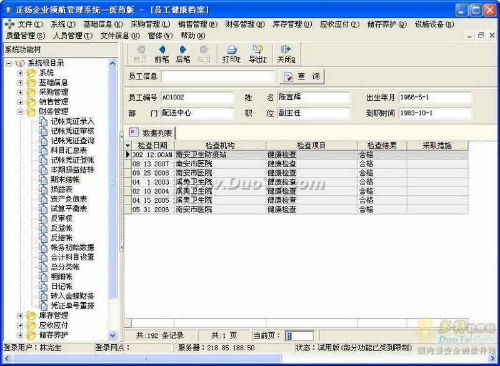Viewport: 500px width, 366px height.
Task: Expand the 系统 folder node
Action: tap(21, 73)
